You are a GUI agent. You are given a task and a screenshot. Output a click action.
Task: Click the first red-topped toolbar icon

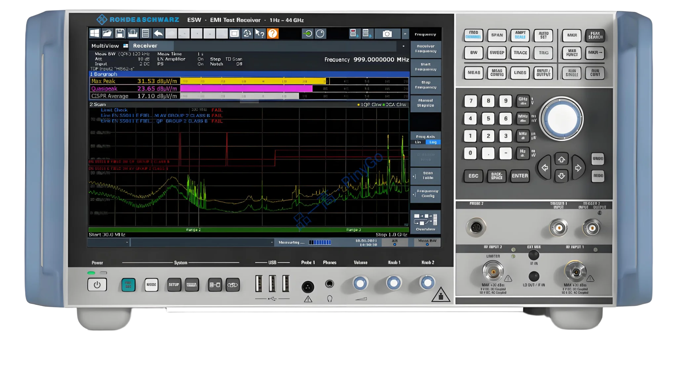(354, 33)
